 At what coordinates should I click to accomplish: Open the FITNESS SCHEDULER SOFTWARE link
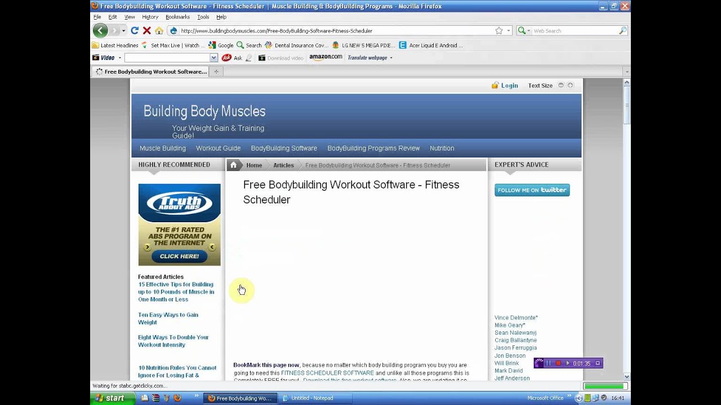327,373
